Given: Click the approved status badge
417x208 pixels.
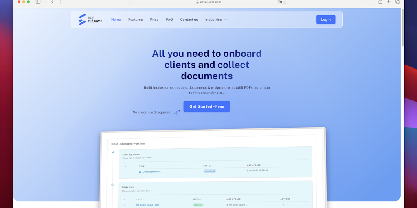Looking at the screenshot, I should point(198,205).
